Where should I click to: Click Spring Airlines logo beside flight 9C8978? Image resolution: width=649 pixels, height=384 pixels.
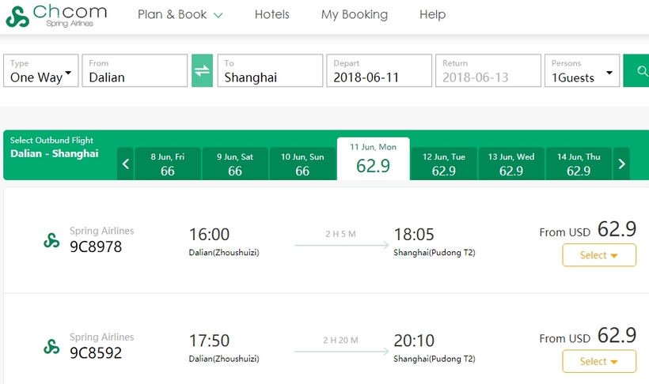tap(51, 240)
